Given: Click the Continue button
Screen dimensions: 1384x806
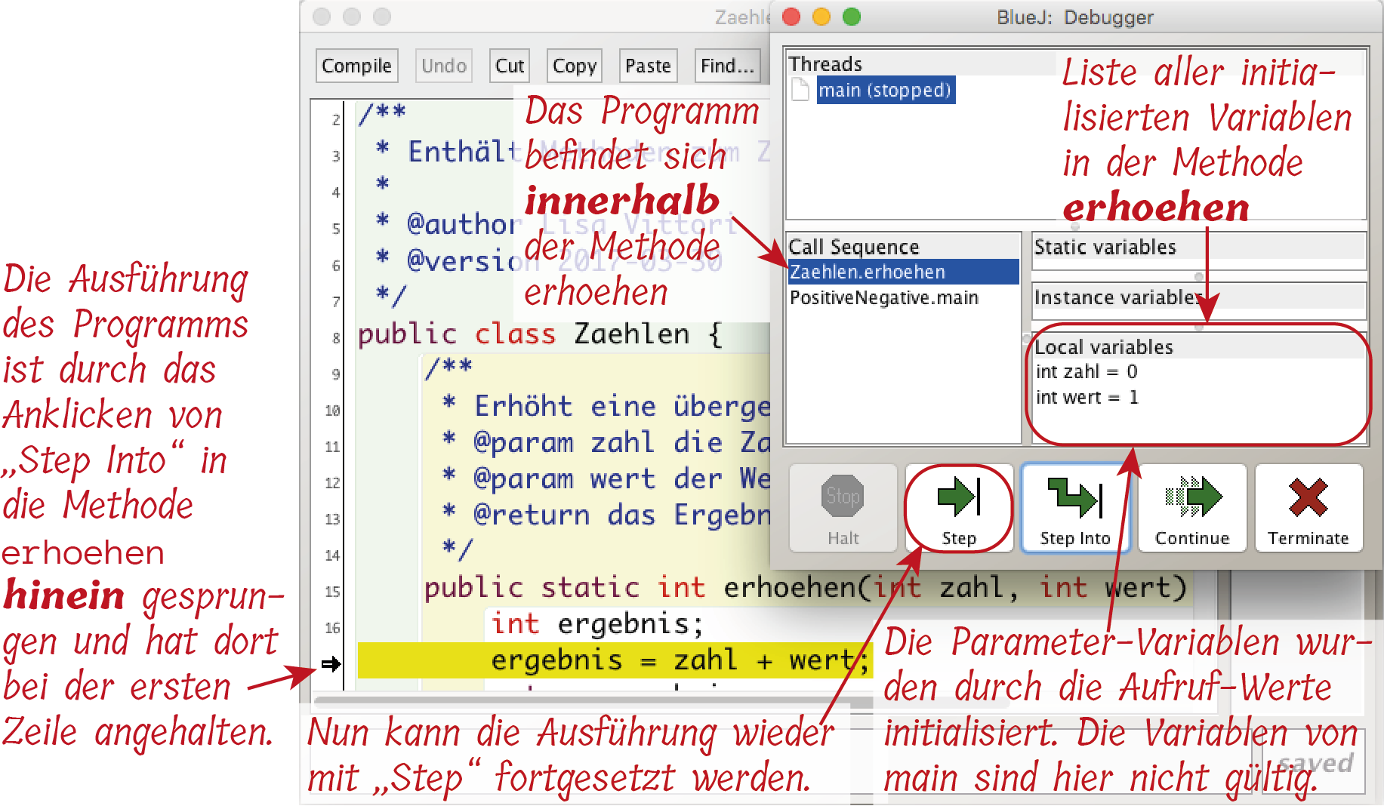Looking at the screenshot, I should (x=1192, y=508).
